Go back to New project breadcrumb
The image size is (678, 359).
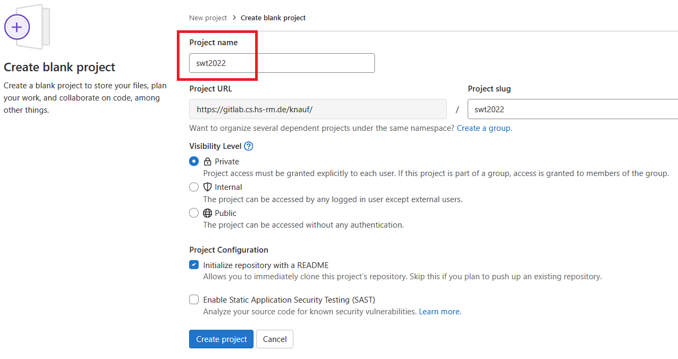click(x=208, y=18)
